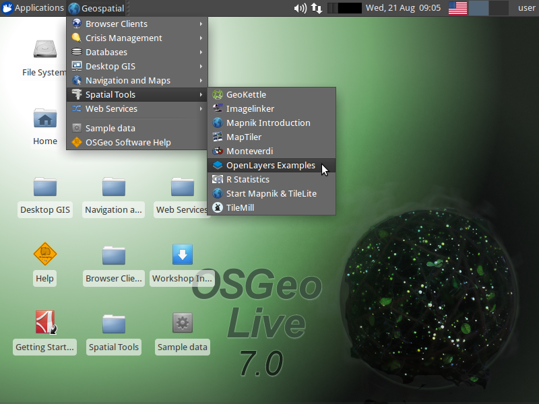Viewport: 539px width, 404px height.
Task: Launch R Statistics from the submenu
Action: 272,179
